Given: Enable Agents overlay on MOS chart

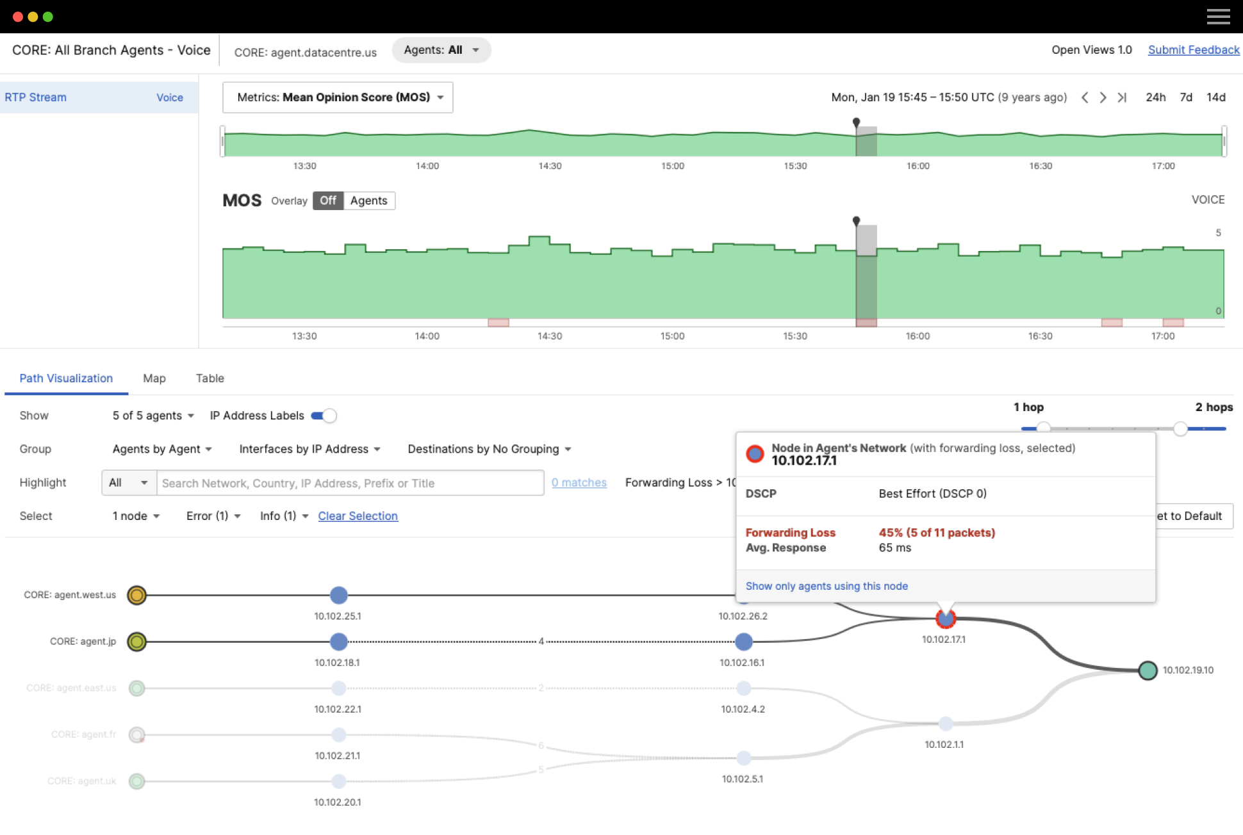Looking at the screenshot, I should pyautogui.click(x=368, y=200).
